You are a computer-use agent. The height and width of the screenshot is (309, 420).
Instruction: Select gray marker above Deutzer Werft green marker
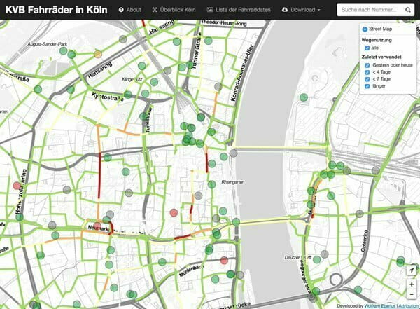pos(324,254)
